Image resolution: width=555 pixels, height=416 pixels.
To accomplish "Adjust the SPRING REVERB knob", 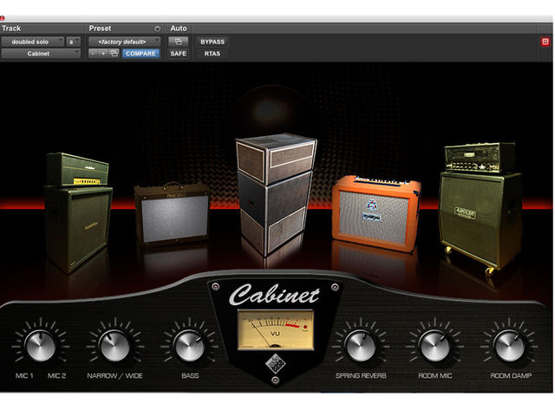I will point(361,346).
